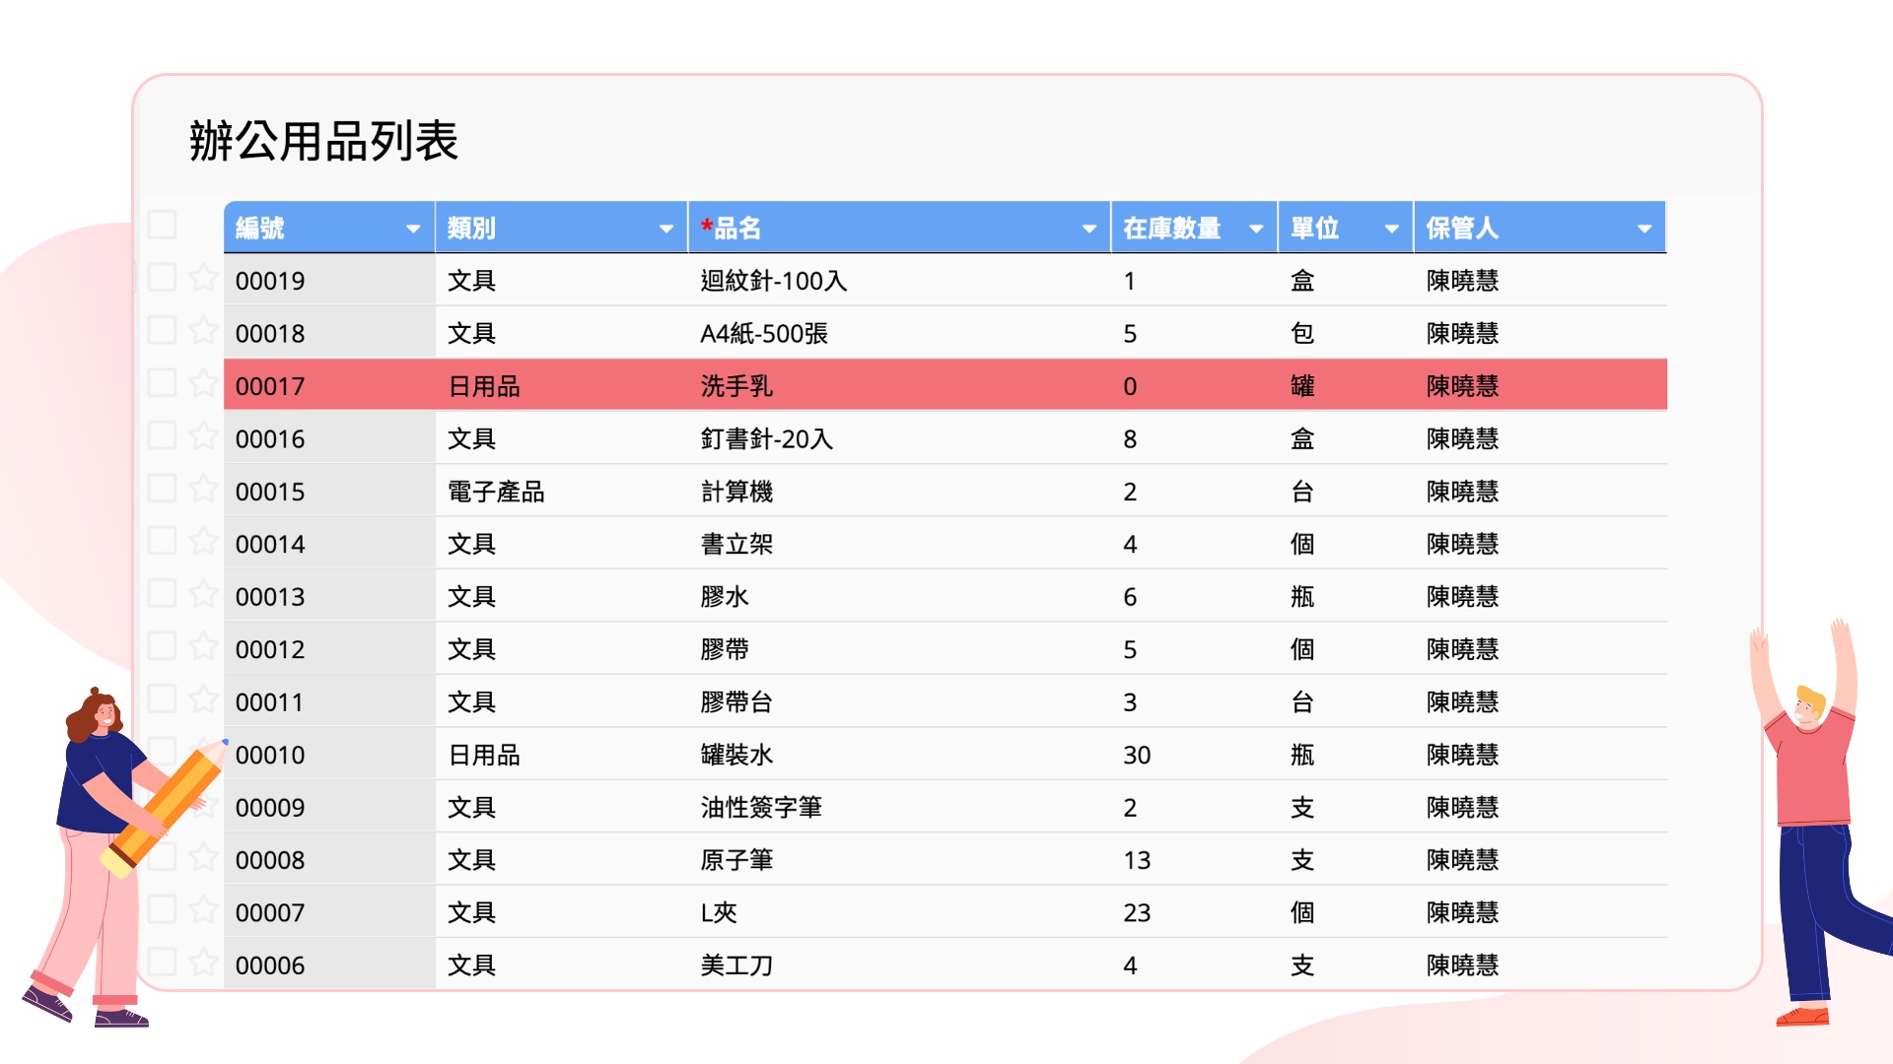The height and width of the screenshot is (1064, 1893).
Task: Check the box for row 00013
Action: click(x=162, y=594)
